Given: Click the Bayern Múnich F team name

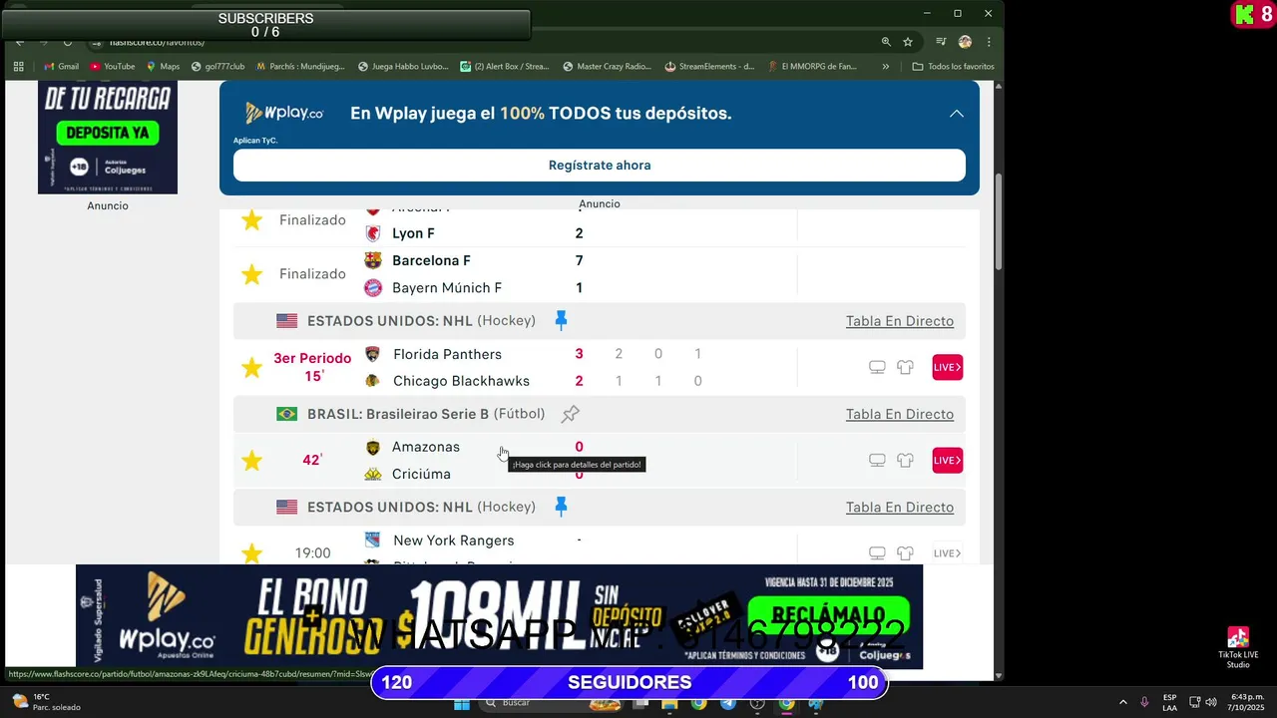Looking at the screenshot, I should coord(447,288).
